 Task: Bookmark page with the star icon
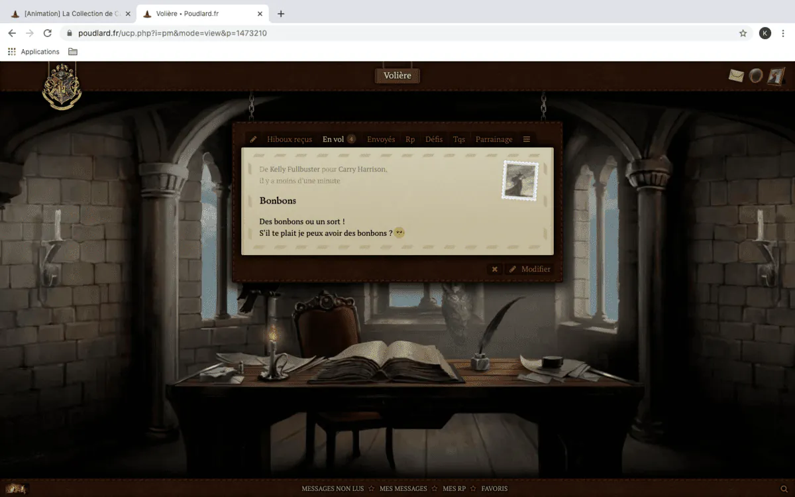[743, 33]
